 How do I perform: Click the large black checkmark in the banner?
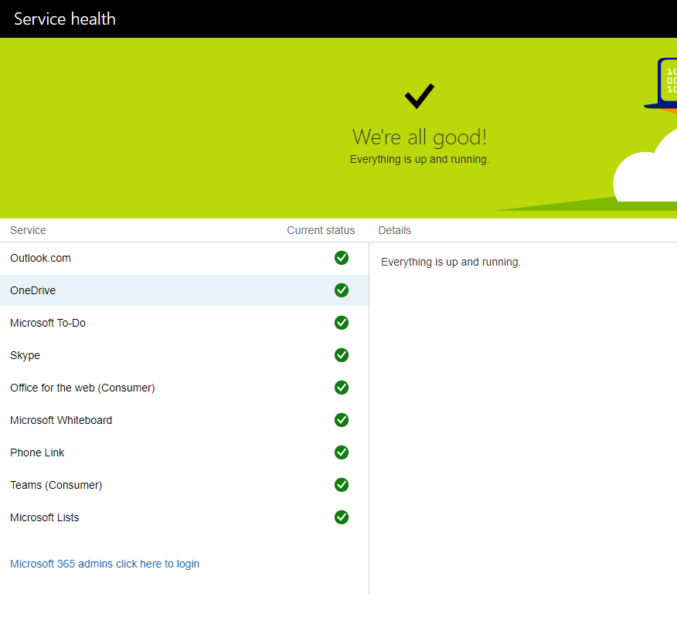click(x=419, y=97)
